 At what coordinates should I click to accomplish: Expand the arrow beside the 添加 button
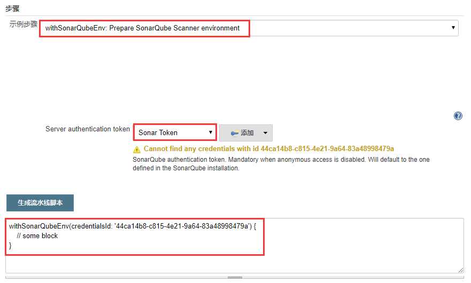tap(265, 132)
